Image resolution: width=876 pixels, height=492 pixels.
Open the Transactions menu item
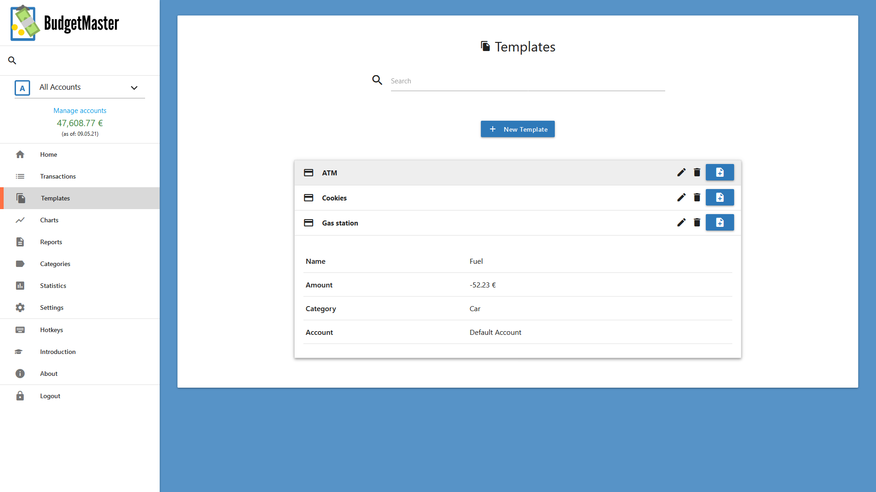[58, 176]
